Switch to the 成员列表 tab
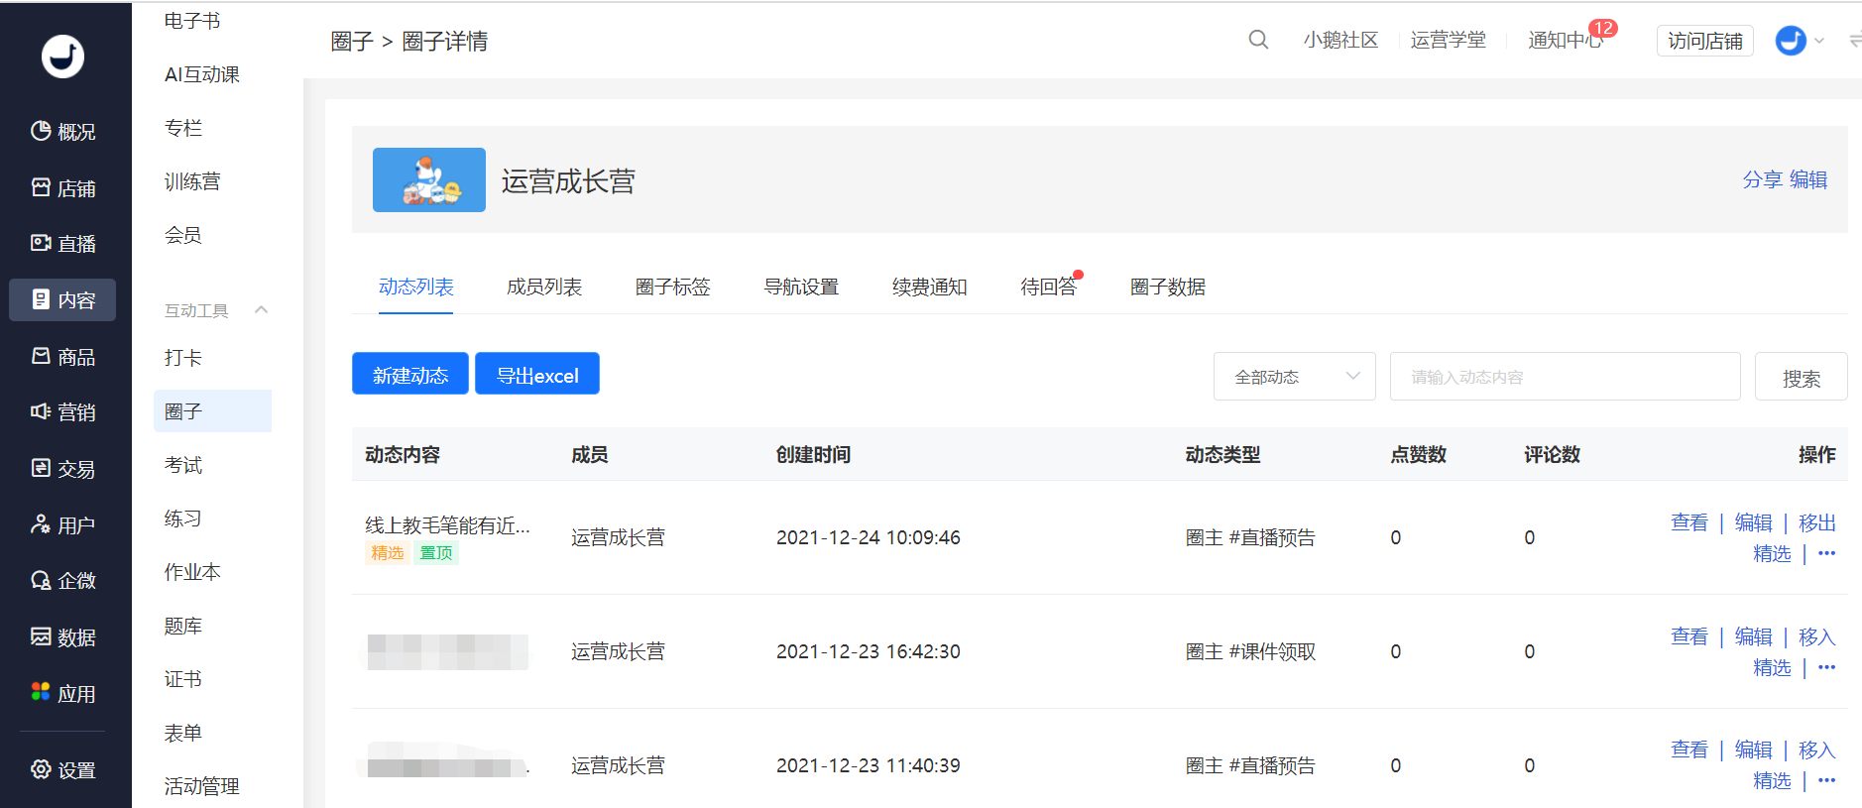This screenshot has width=1862, height=808. tap(543, 288)
